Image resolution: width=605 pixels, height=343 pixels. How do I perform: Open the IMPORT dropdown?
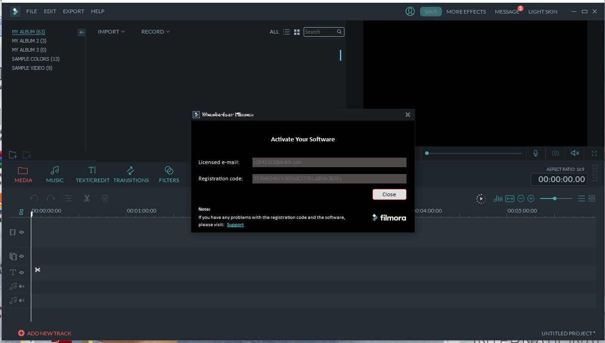pos(111,32)
